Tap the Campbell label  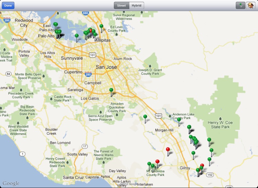pyautogui.click(x=93, y=83)
